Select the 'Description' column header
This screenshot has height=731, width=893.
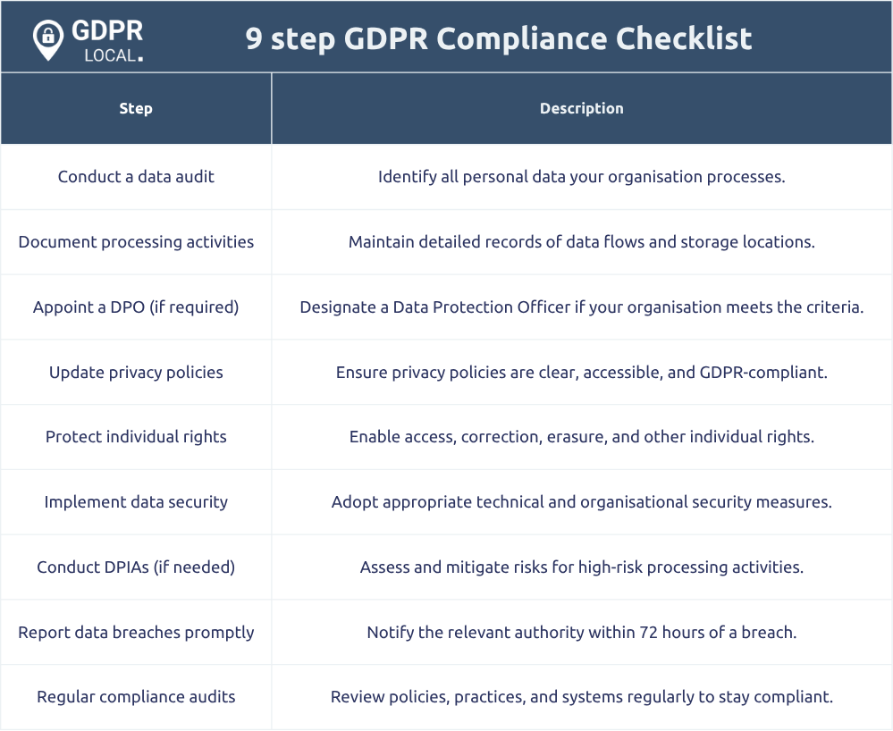(x=581, y=108)
